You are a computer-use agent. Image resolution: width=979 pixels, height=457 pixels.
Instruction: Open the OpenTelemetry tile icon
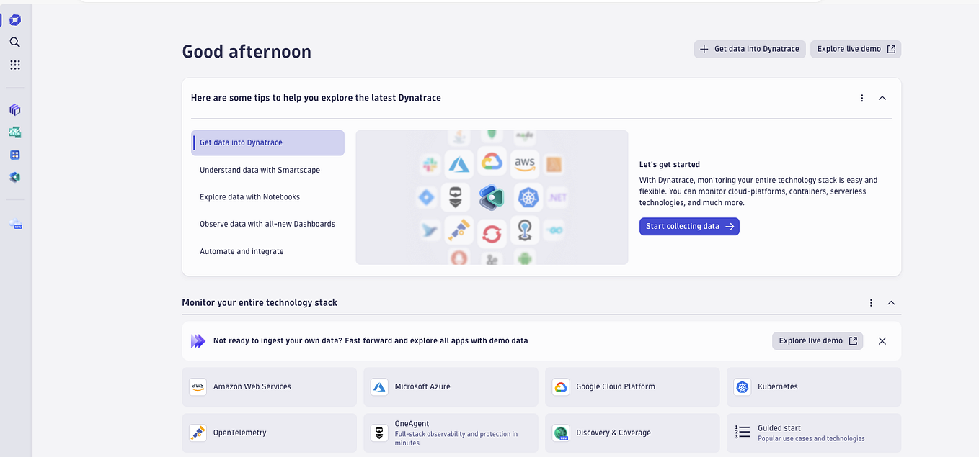(x=198, y=433)
